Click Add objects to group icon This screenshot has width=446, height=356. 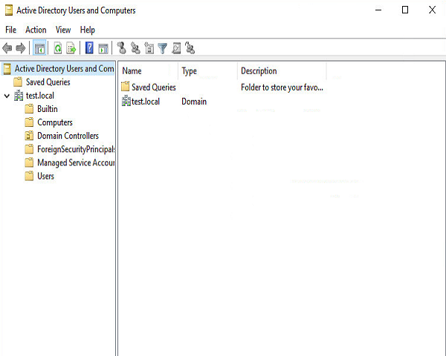190,47
